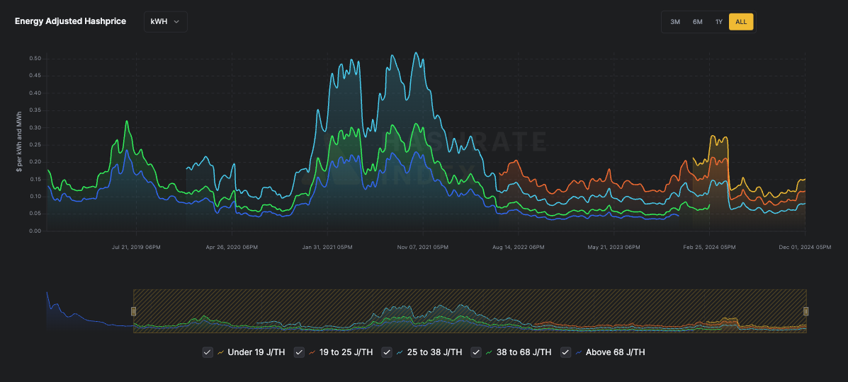This screenshot has height=382, width=848.
Task: Click the blue Above 68 J/TH line icon
Action: (x=579, y=352)
